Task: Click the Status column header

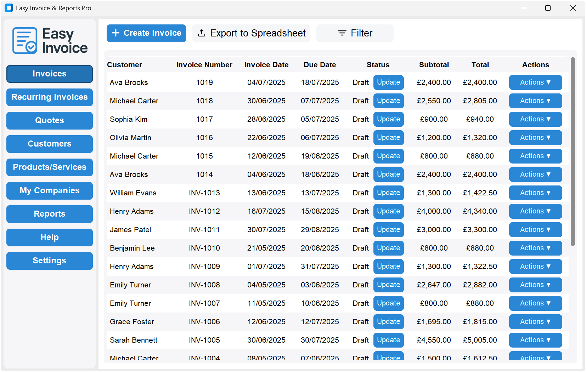Action: (378, 65)
